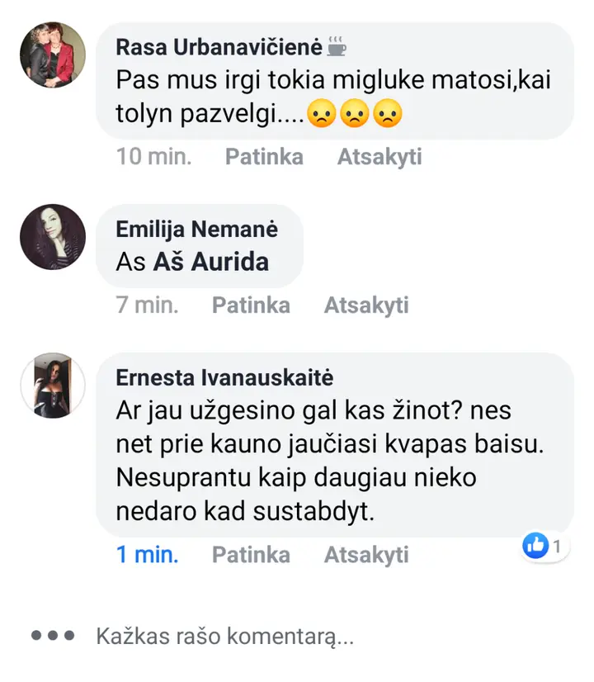Open Ernesta Ivanauskaitė's name link
This screenshot has height=682, width=594.
coord(224,377)
